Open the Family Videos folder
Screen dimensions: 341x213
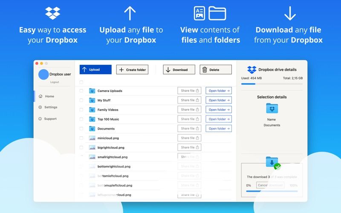pos(219,109)
